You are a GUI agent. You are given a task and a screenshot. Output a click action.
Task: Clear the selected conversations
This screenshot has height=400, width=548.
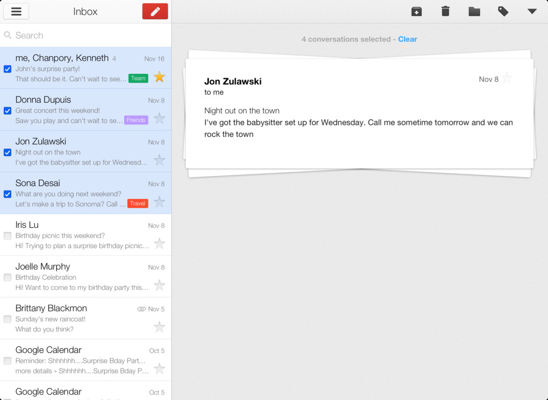pyautogui.click(x=407, y=39)
